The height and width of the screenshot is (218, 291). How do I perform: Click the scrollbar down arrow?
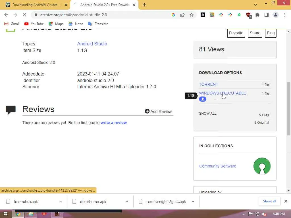coord(288,191)
